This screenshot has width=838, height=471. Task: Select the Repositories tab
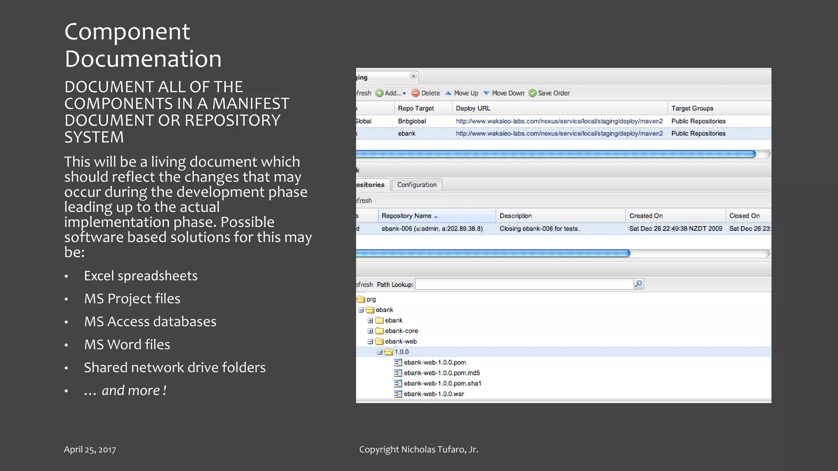pos(372,185)
